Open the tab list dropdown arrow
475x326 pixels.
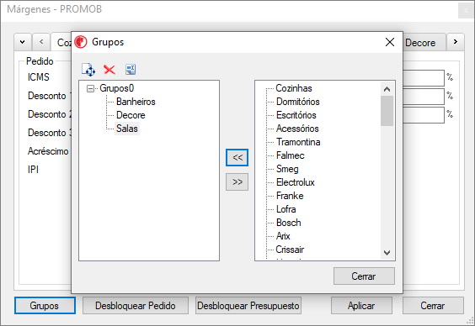coord(23,42)
